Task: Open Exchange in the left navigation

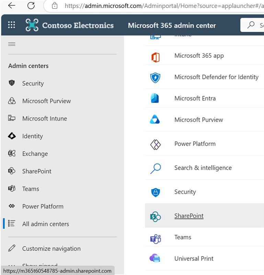Action: pos(35,154)
